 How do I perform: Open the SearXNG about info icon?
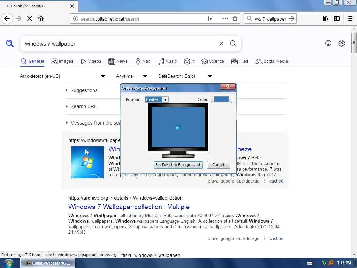[x=328, y=43]
